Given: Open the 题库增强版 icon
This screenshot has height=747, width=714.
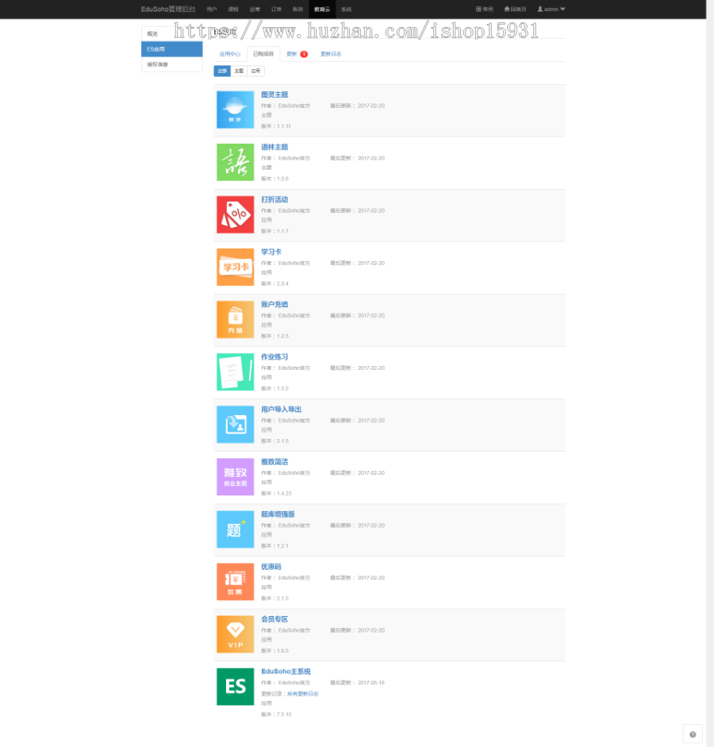Looking at the screenshot, I should coord(235,529).
